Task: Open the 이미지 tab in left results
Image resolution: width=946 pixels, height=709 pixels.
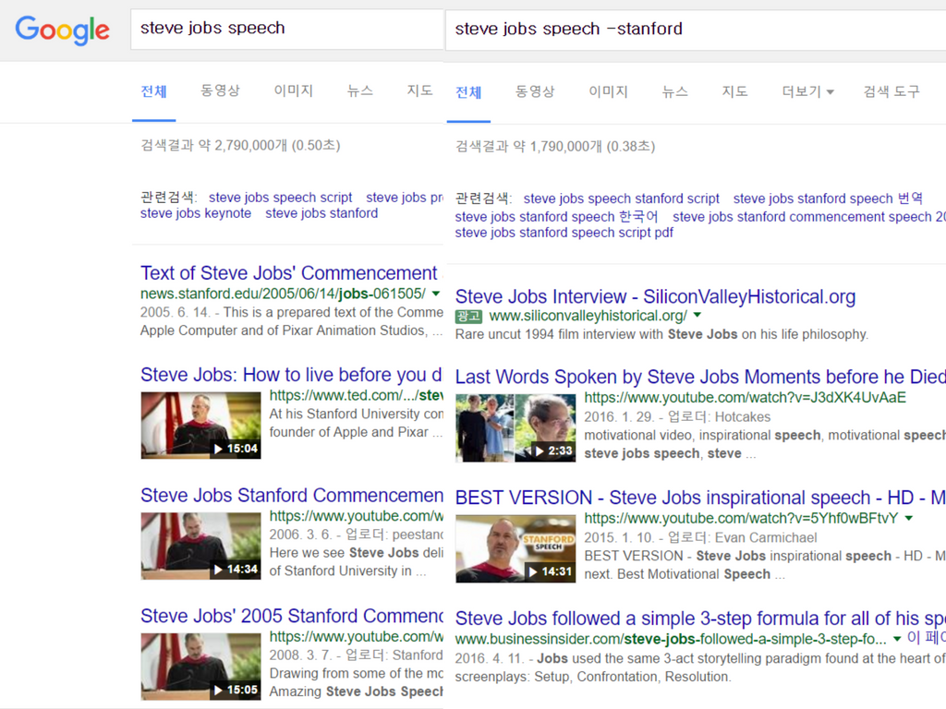Action: [293, 90]
